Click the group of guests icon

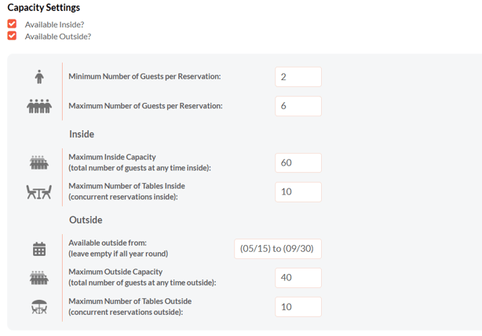(x=39, y=106)
